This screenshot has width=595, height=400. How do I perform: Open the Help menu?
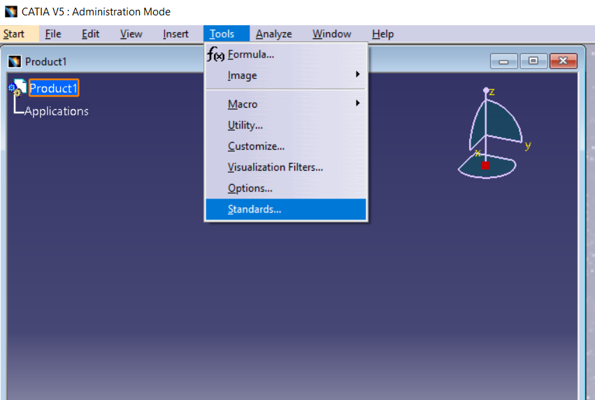(382, 34)
